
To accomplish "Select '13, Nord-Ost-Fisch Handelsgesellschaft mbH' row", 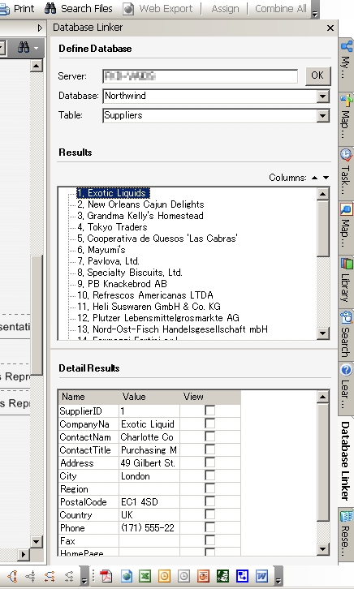I will 172,329.
